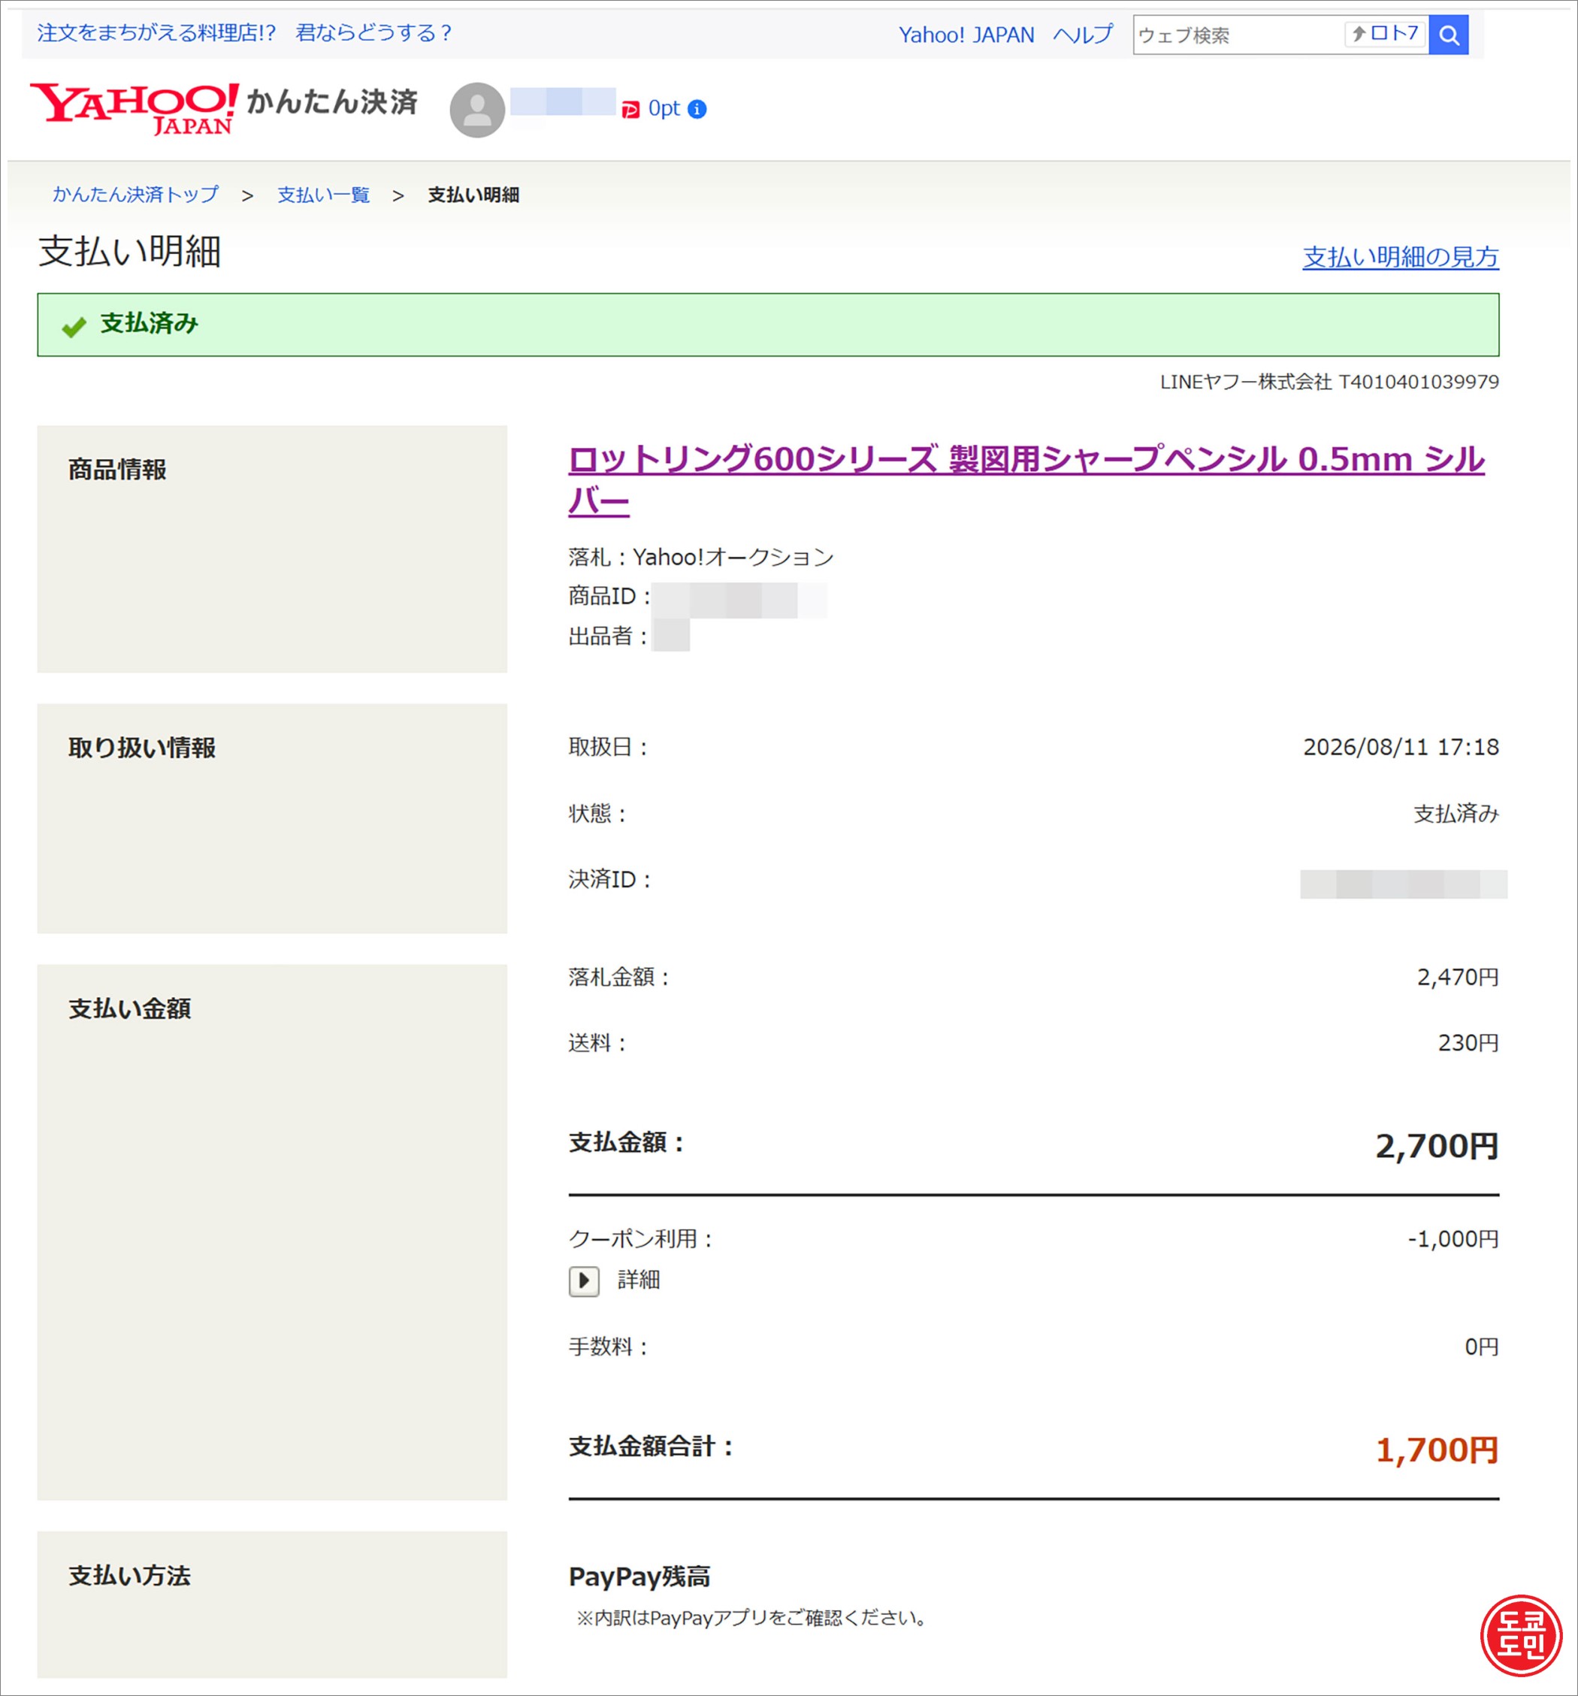Click the 商品ID： label

pyautogui.click(x=610, y=597)
